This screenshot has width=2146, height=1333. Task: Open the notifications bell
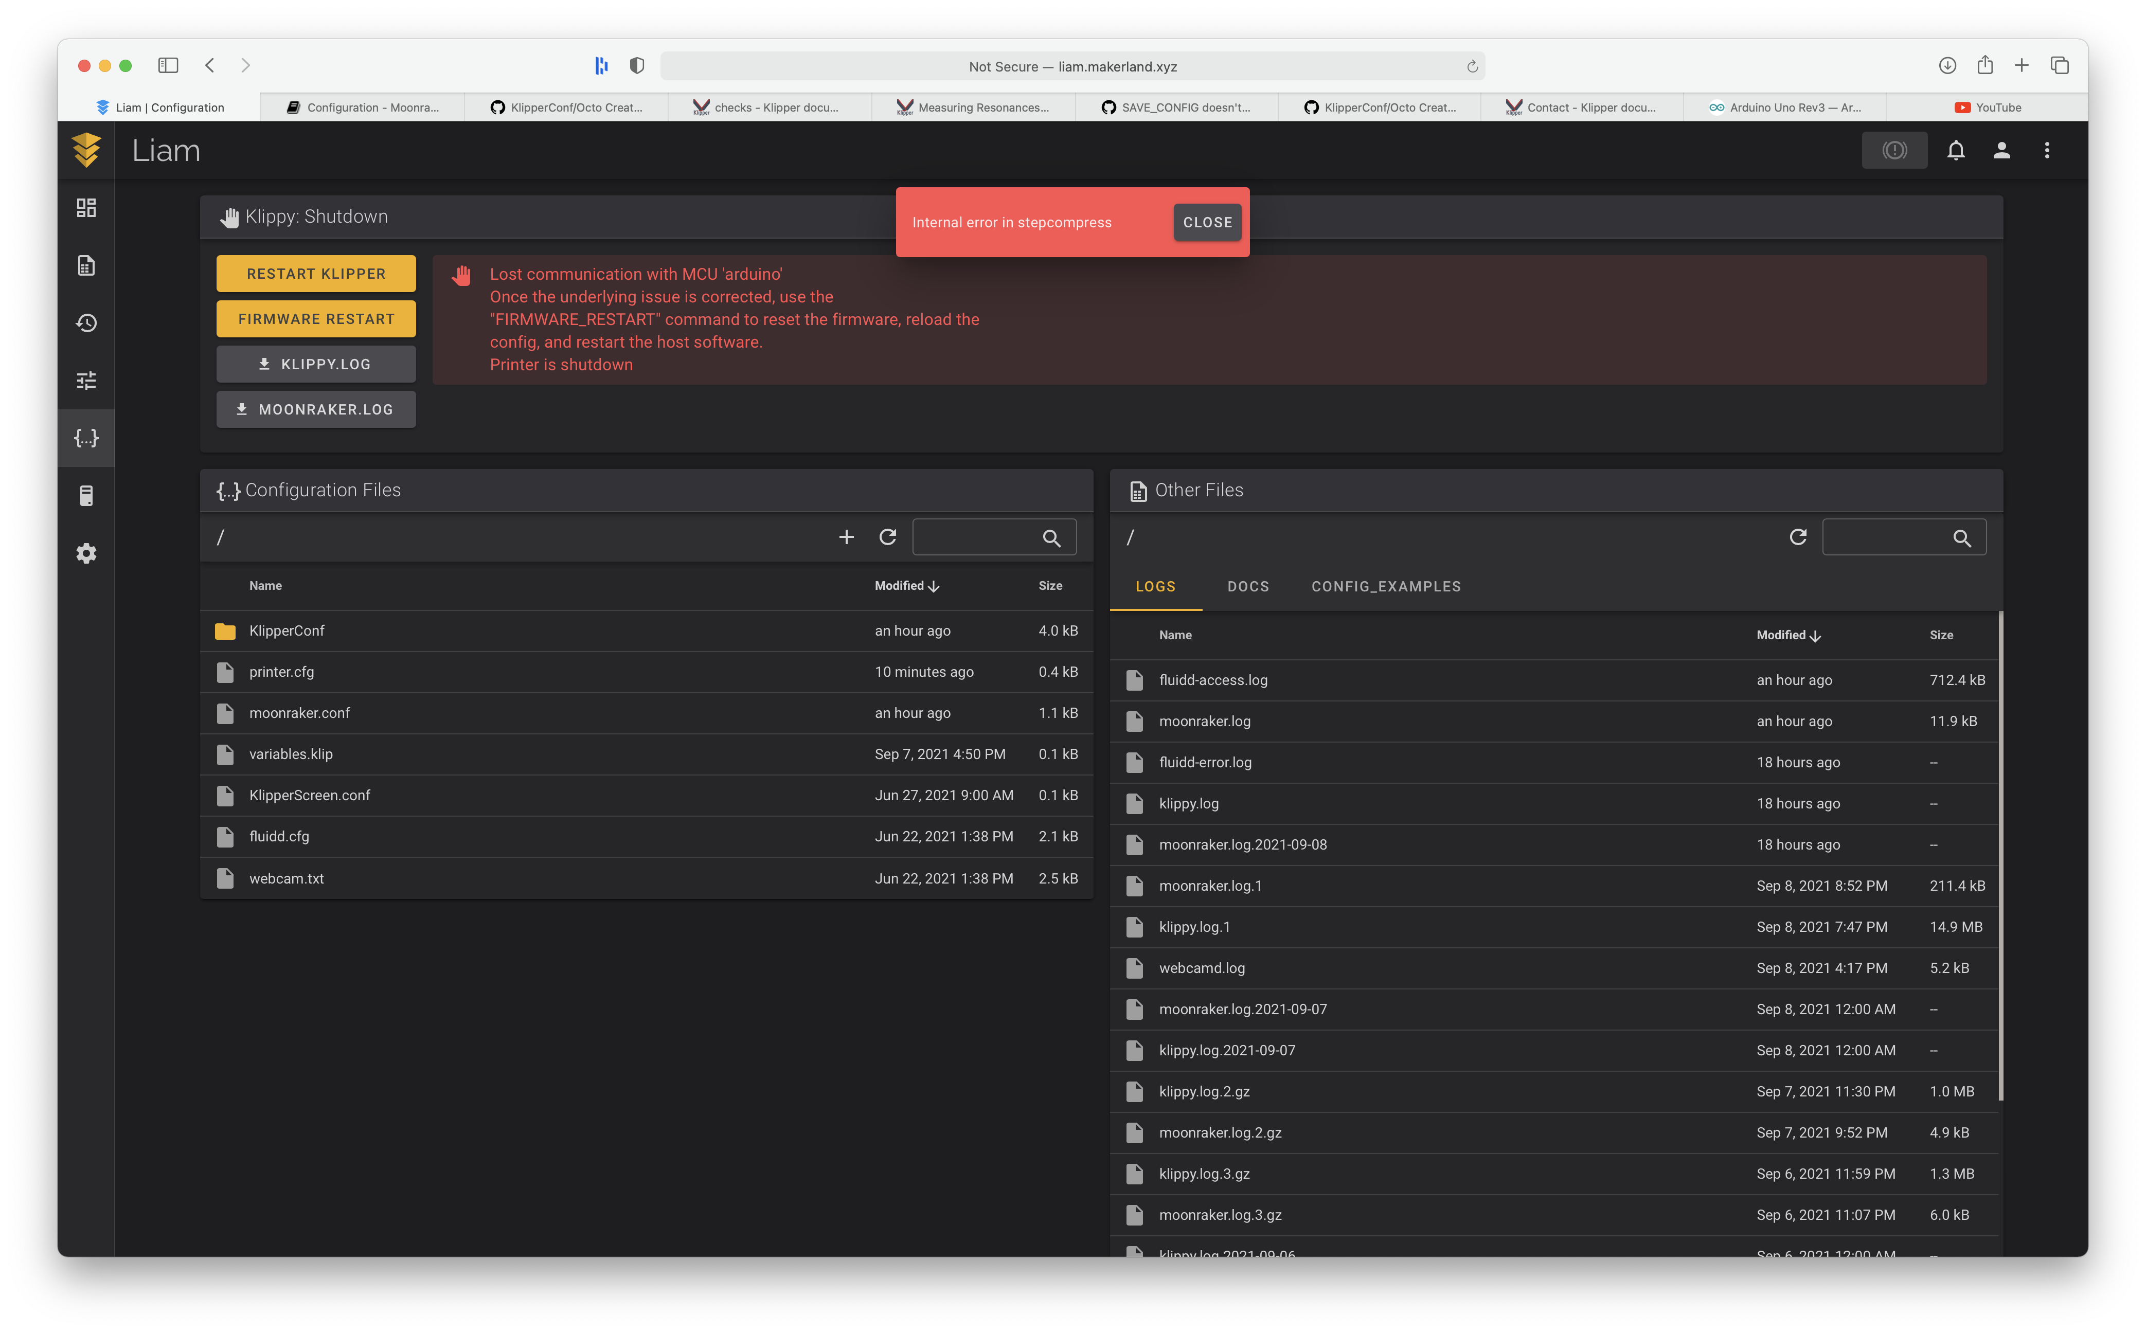click(x=1956, y=150)
